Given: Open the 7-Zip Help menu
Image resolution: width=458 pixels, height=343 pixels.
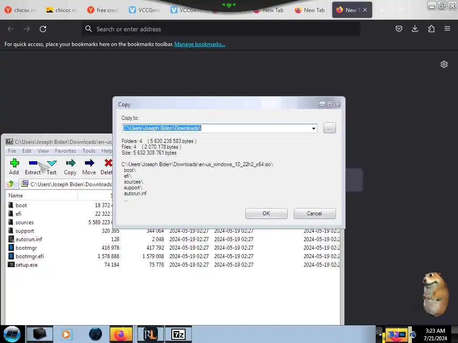Looking at the screenshot, I should (106, 151).
